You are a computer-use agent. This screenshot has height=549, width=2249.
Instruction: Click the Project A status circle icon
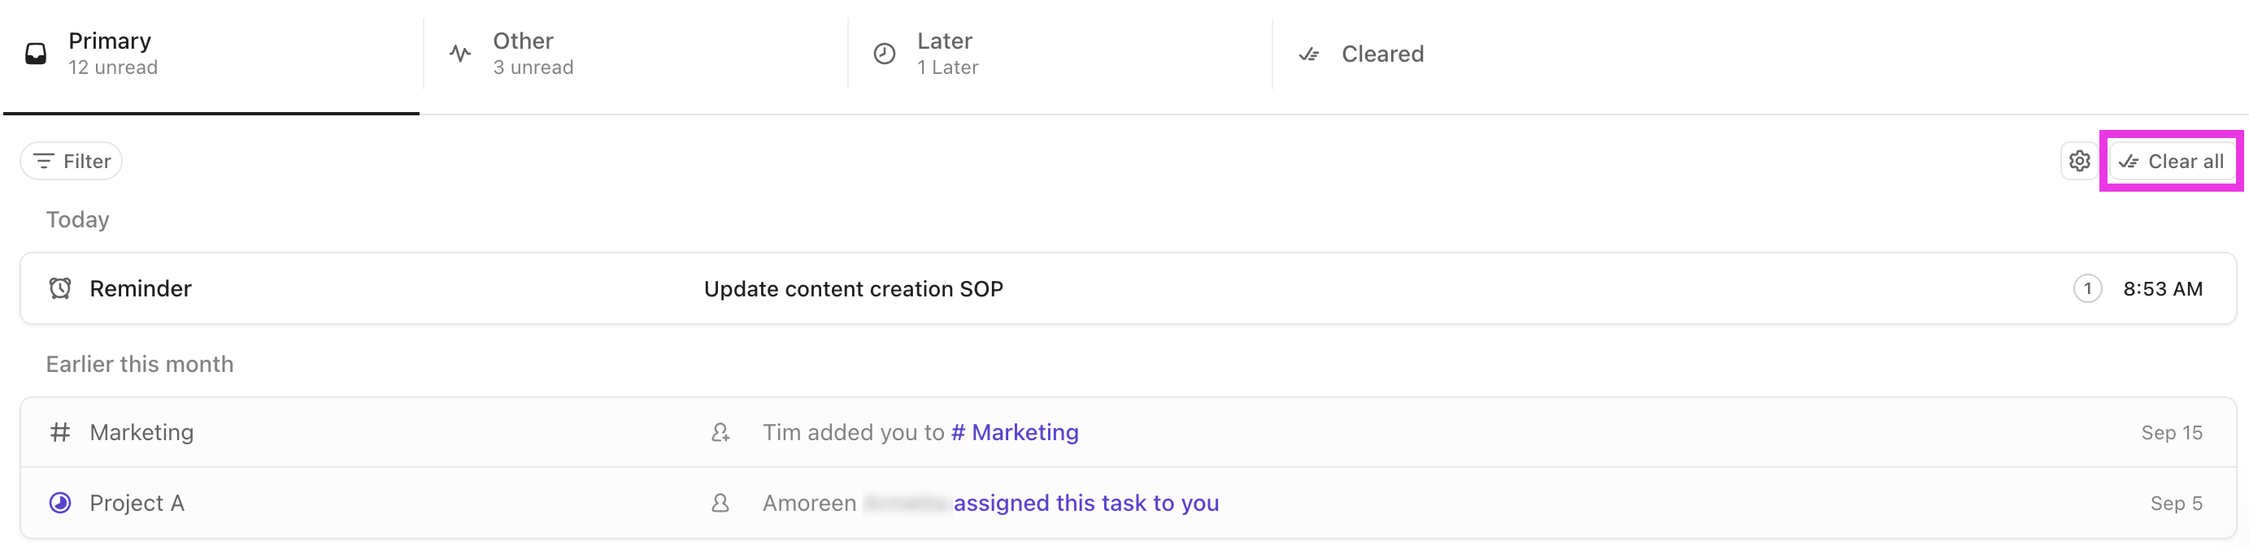point(60,503)
